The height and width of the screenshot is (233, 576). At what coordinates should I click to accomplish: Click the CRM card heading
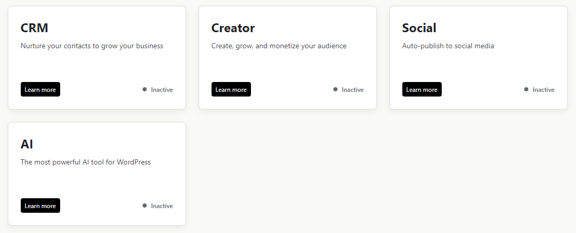click(x=34, y=28)
